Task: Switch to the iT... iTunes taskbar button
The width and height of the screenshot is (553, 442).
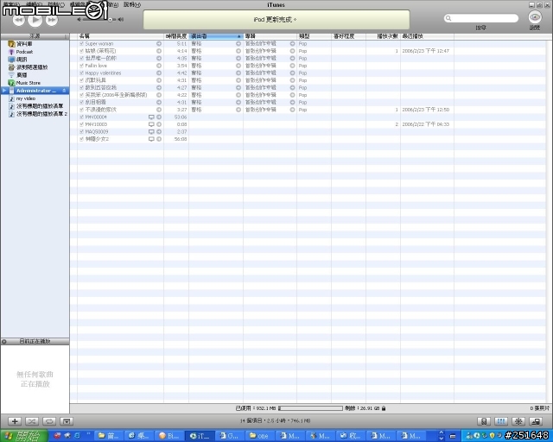Action: point(200,436)
